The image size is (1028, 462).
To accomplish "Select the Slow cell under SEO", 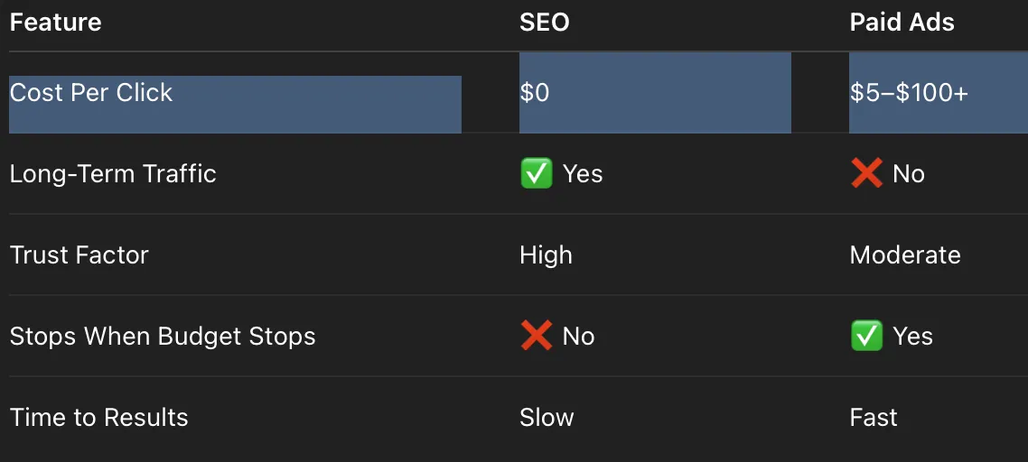I will point(547,418).
